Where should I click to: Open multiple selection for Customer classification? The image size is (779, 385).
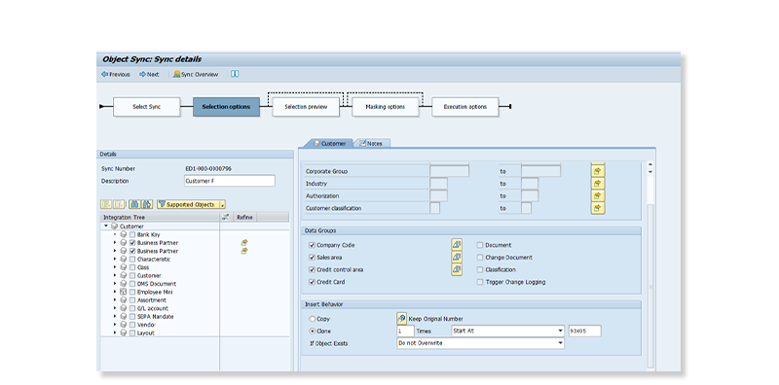(598, 208)
